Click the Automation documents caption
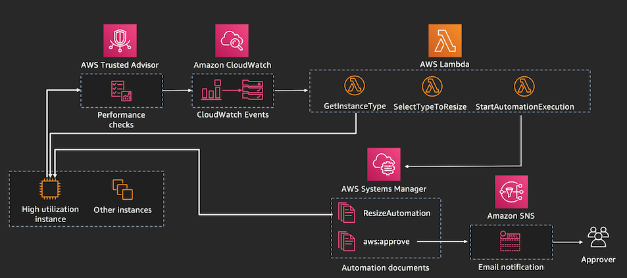The image size is (627, 278). (x=386, y=267)
